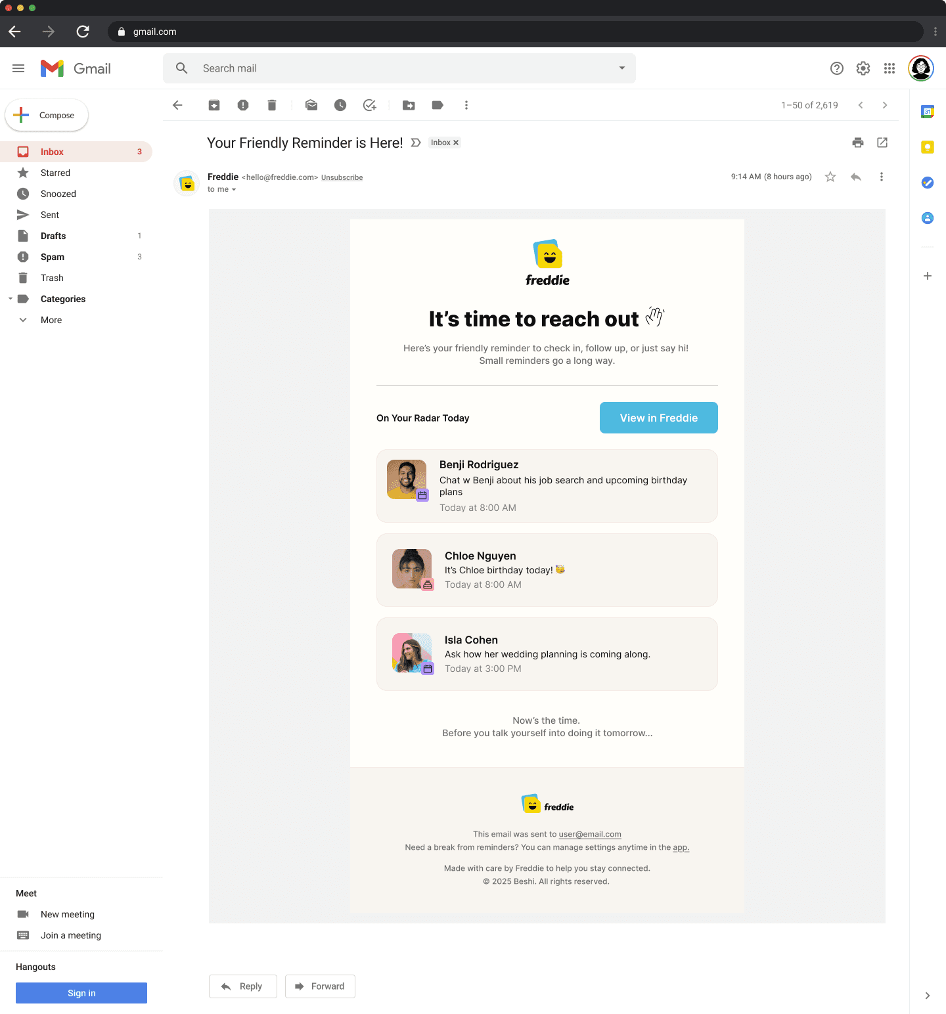946x1014 pixels.
Task: Open the Inbox folder
Action: [x=76, y=152]
